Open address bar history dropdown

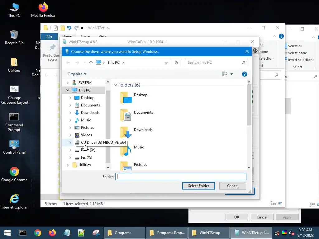[166, 63]
